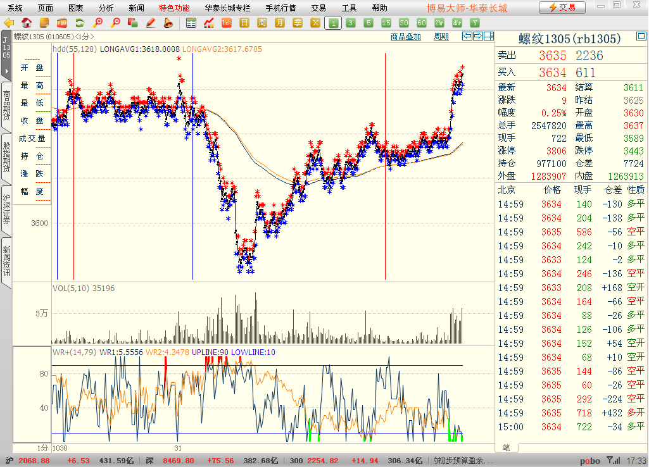Switch to intraday trend chart icon
This screenshot has height=467, width=649.
(x=208, y=23)
